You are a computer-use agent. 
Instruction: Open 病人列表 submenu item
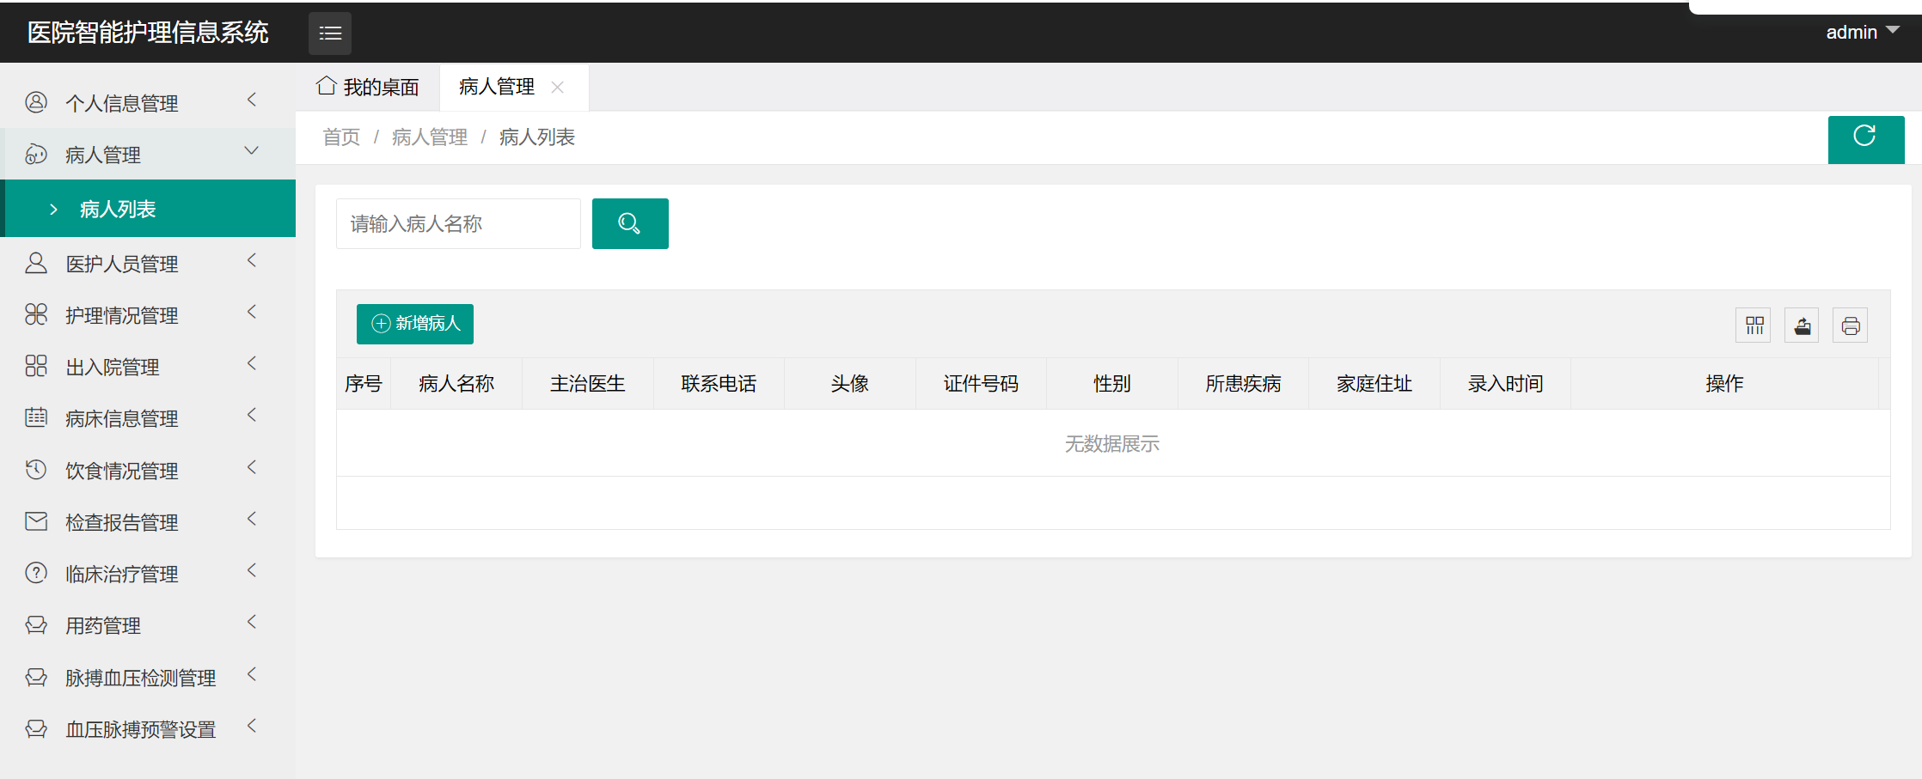pyautogui.click(x=148, y=209)
